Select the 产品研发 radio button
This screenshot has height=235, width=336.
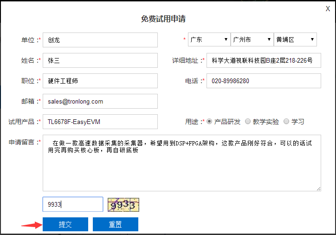tap(209, 122)
